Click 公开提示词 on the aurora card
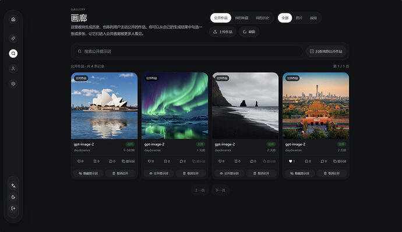 click(x=158, y=174)
